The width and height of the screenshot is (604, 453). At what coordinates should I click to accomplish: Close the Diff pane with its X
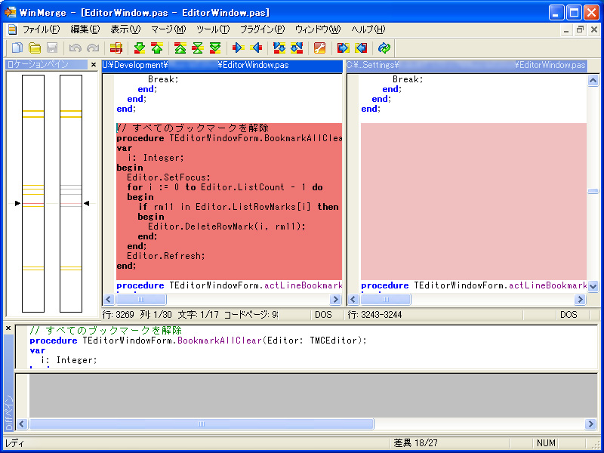[8, 328]
